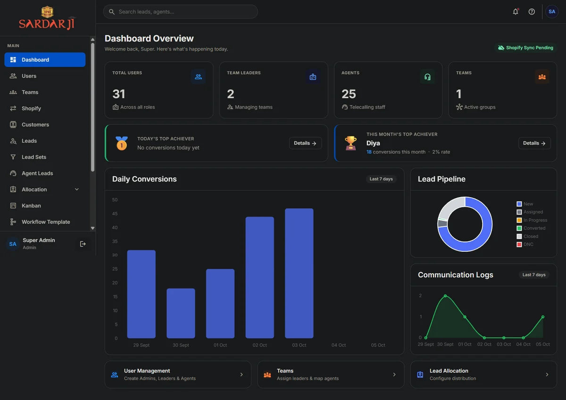The width and height of the screenshot is (566, 400).
Task: Open User Management card chevron
Action: (241, 375)
